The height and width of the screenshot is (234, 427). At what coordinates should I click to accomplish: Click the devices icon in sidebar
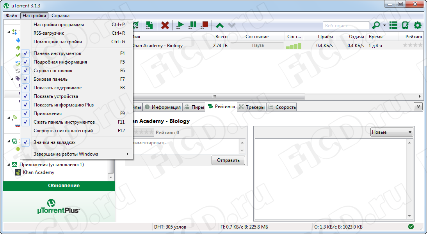[x=14, y=141]
